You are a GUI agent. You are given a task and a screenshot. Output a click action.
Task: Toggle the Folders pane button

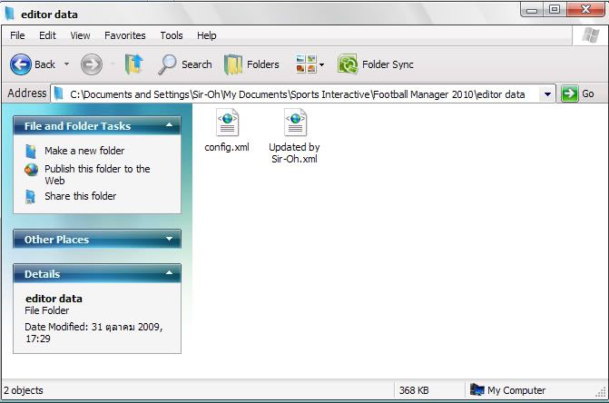(x=252, y=64)
